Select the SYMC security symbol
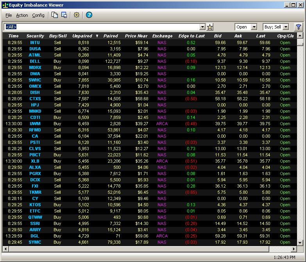Viewport: 306px width, 262px height. click(x=35, y=242)
